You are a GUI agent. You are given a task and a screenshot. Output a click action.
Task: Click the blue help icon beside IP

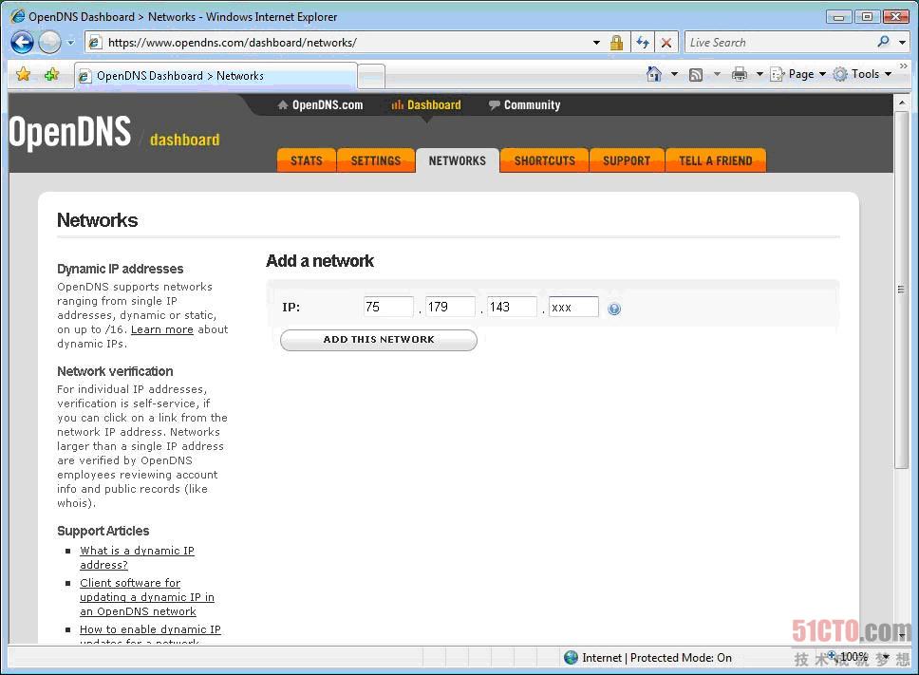point(613,309)
